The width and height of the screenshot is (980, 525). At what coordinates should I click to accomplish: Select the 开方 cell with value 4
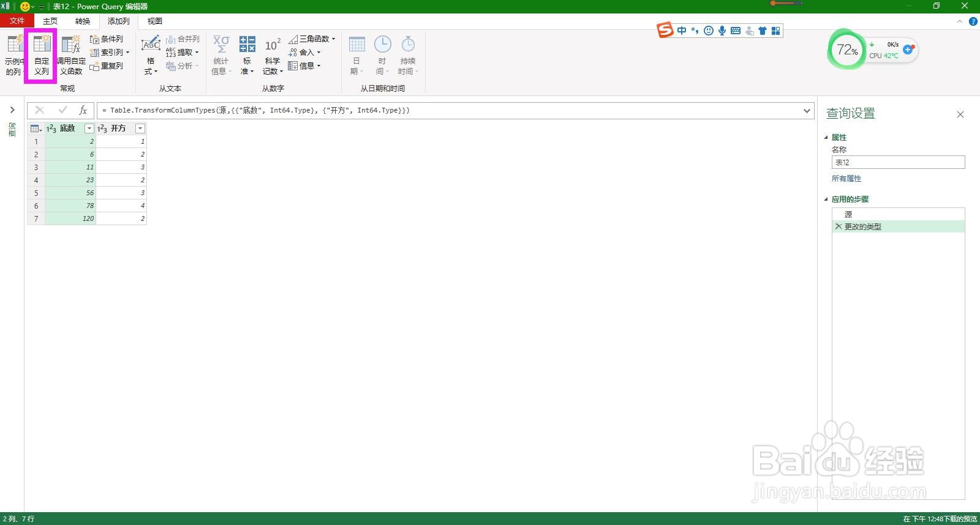121,206
